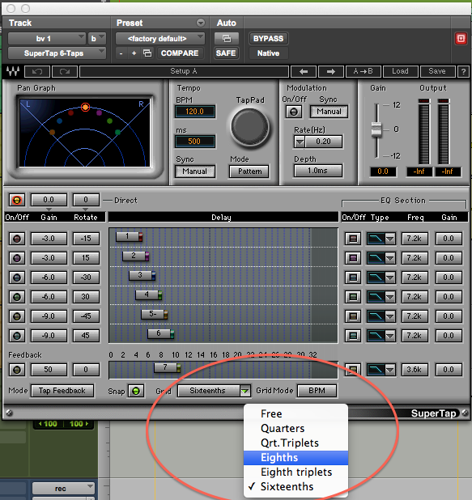Select Sixteenths from the grid menu
The height and width of the screenshot is (500, 472).
tap(296, 486)
